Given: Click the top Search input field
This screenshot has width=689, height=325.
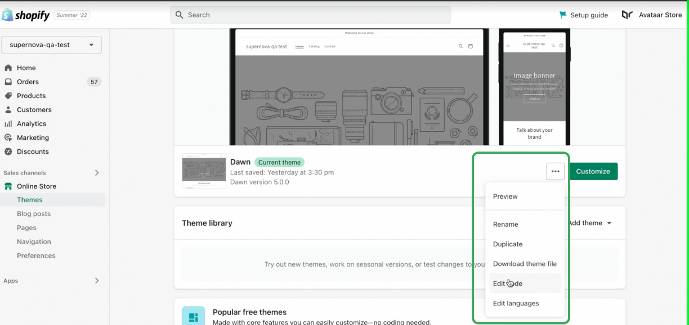Looking at the screenshot, I should 310,15.
